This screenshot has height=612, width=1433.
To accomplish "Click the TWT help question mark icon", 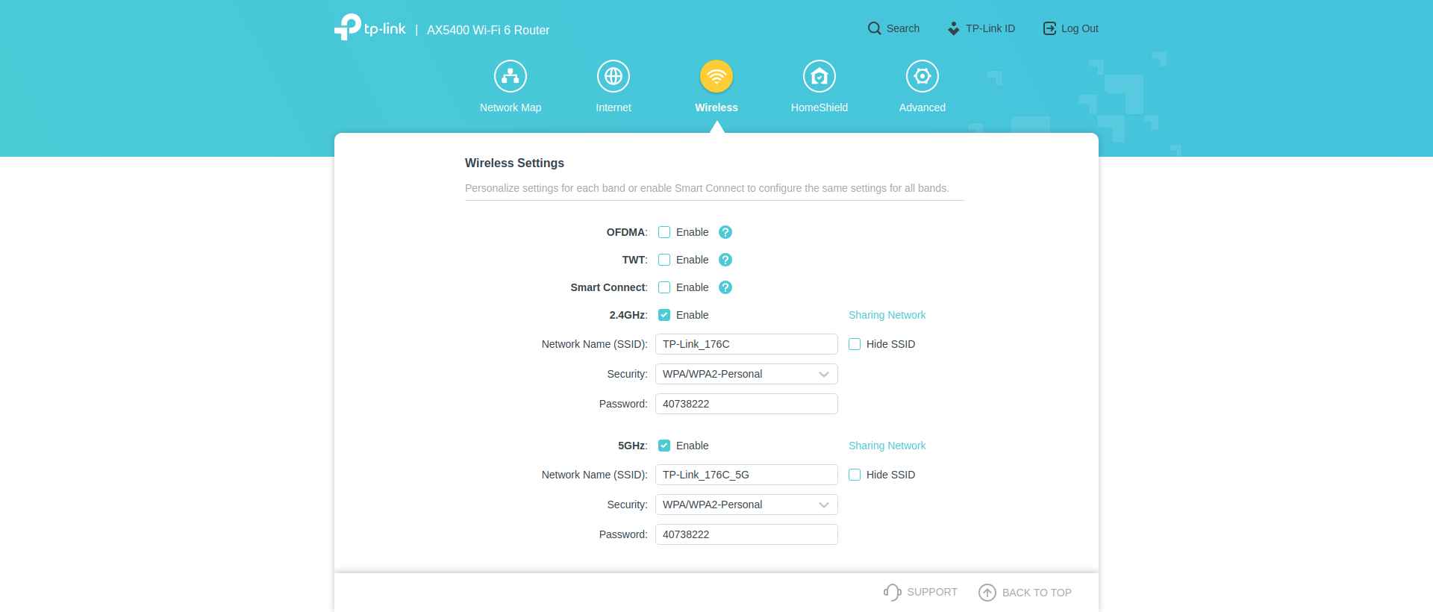I will [725, 260].
